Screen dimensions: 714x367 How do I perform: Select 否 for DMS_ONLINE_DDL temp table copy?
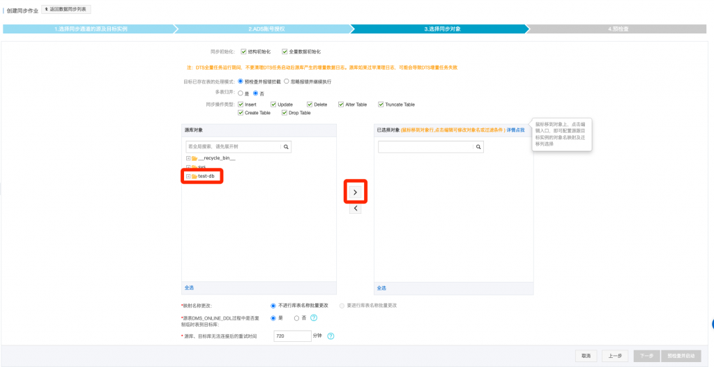[297, 318]
